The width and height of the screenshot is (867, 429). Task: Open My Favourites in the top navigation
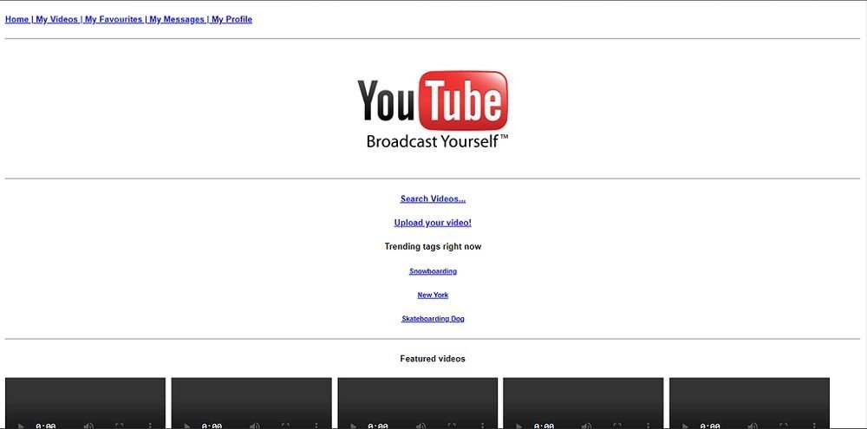(x=114, y=19)
